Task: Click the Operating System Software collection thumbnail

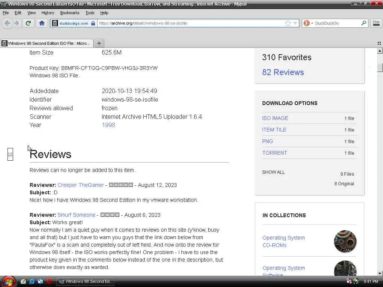Action: pos(345,268)
